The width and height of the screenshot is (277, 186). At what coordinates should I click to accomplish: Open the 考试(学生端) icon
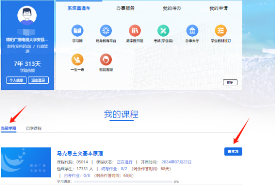click(163, 31)
